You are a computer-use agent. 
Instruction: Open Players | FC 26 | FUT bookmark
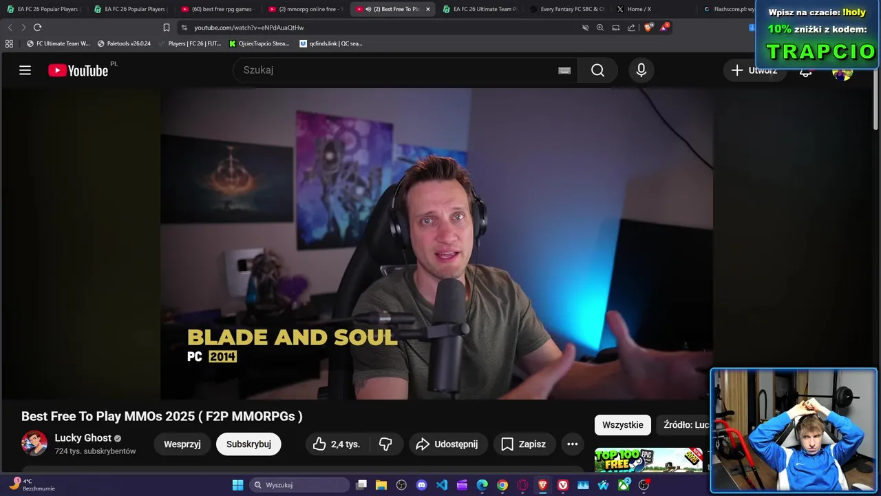189,43
